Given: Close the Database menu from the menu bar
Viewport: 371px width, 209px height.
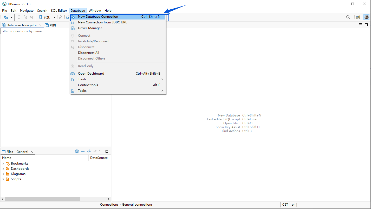Looking at the screenshot, I should 78,11.
